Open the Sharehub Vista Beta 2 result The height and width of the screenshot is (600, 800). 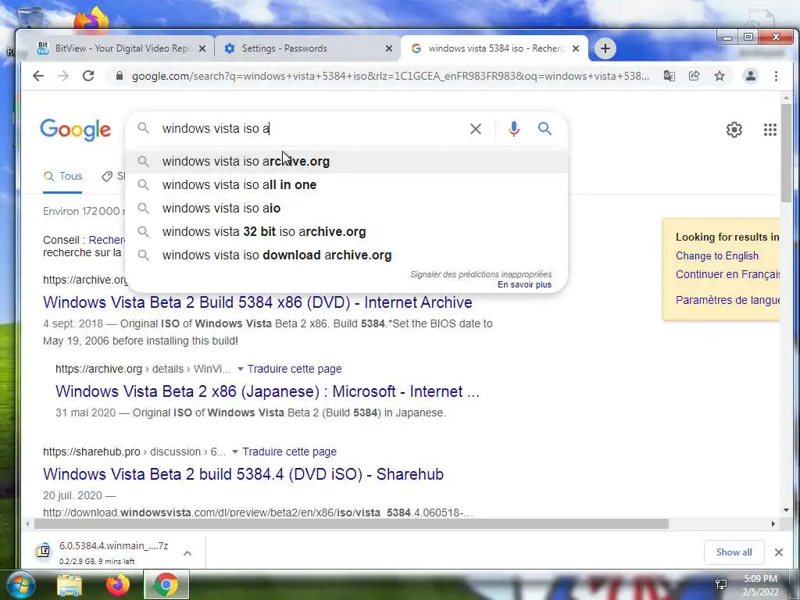coord(244,474)
